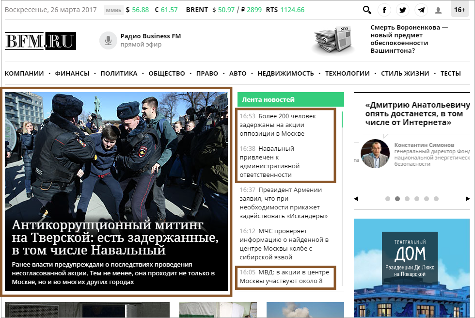Screen dimensions: 475x318
Task: Advance carousel with right arrow
Action: [467, 199]
